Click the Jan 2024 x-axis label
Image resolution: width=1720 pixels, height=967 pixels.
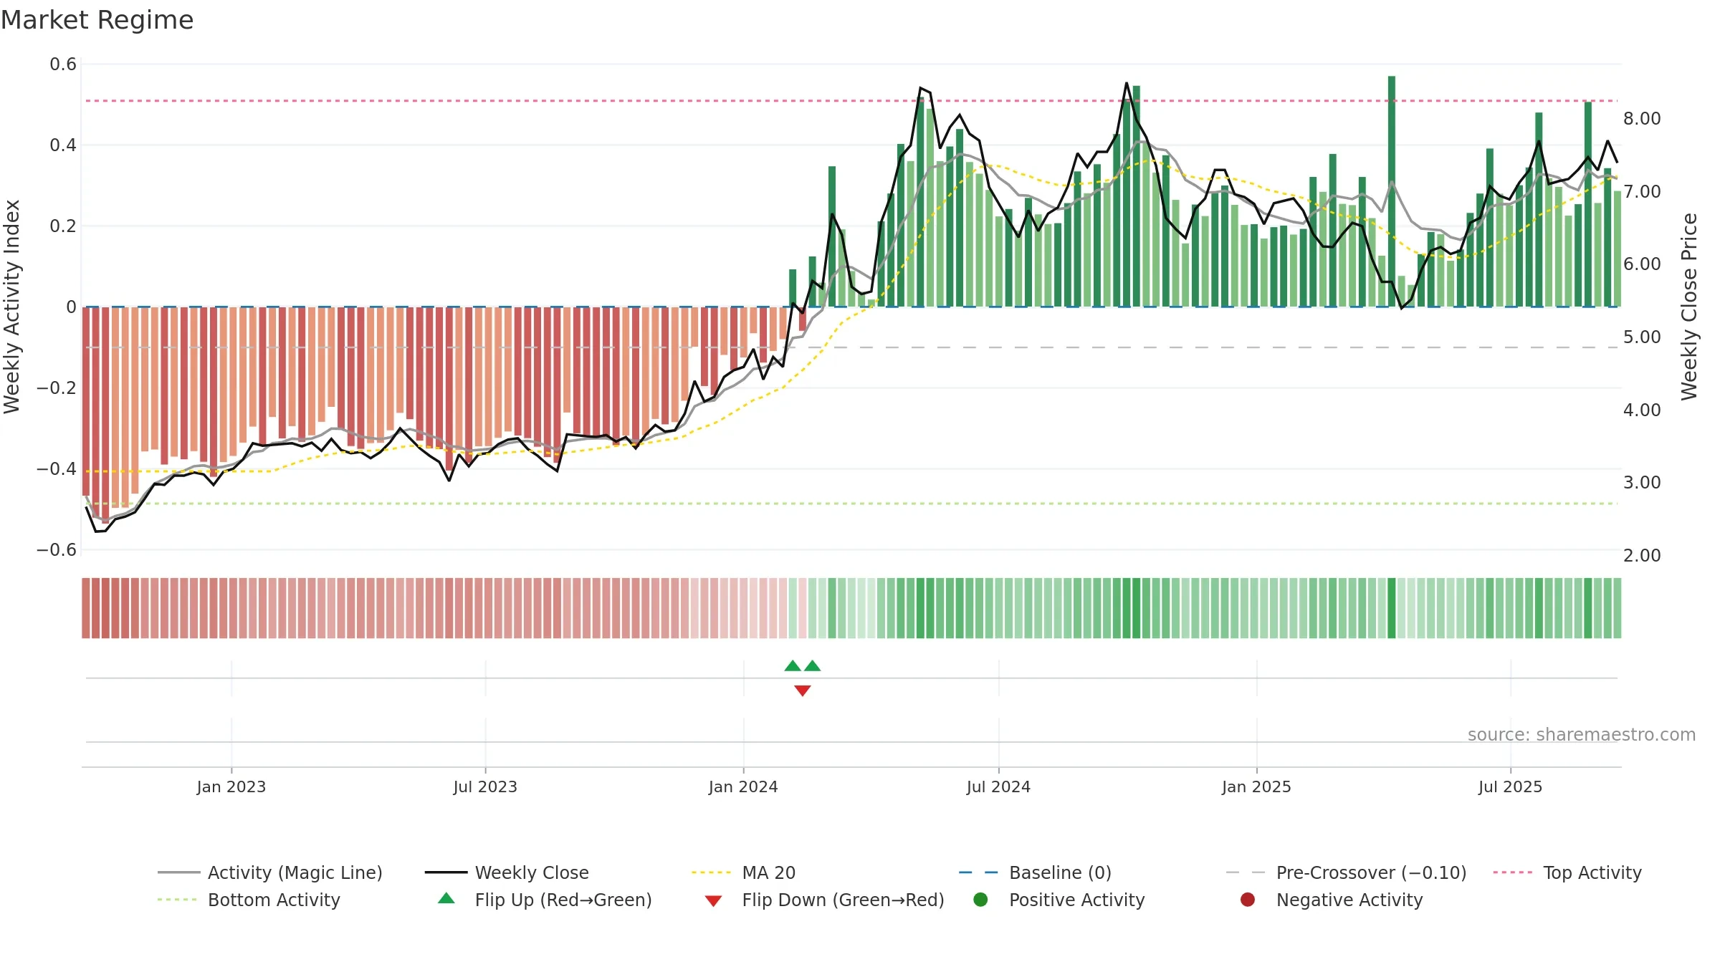(743, 786)
